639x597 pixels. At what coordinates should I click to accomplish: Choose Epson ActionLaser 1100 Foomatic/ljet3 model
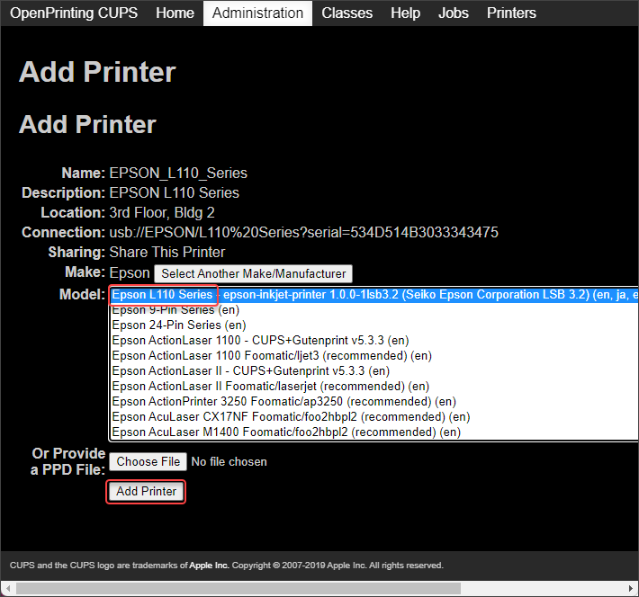[374, 355]
